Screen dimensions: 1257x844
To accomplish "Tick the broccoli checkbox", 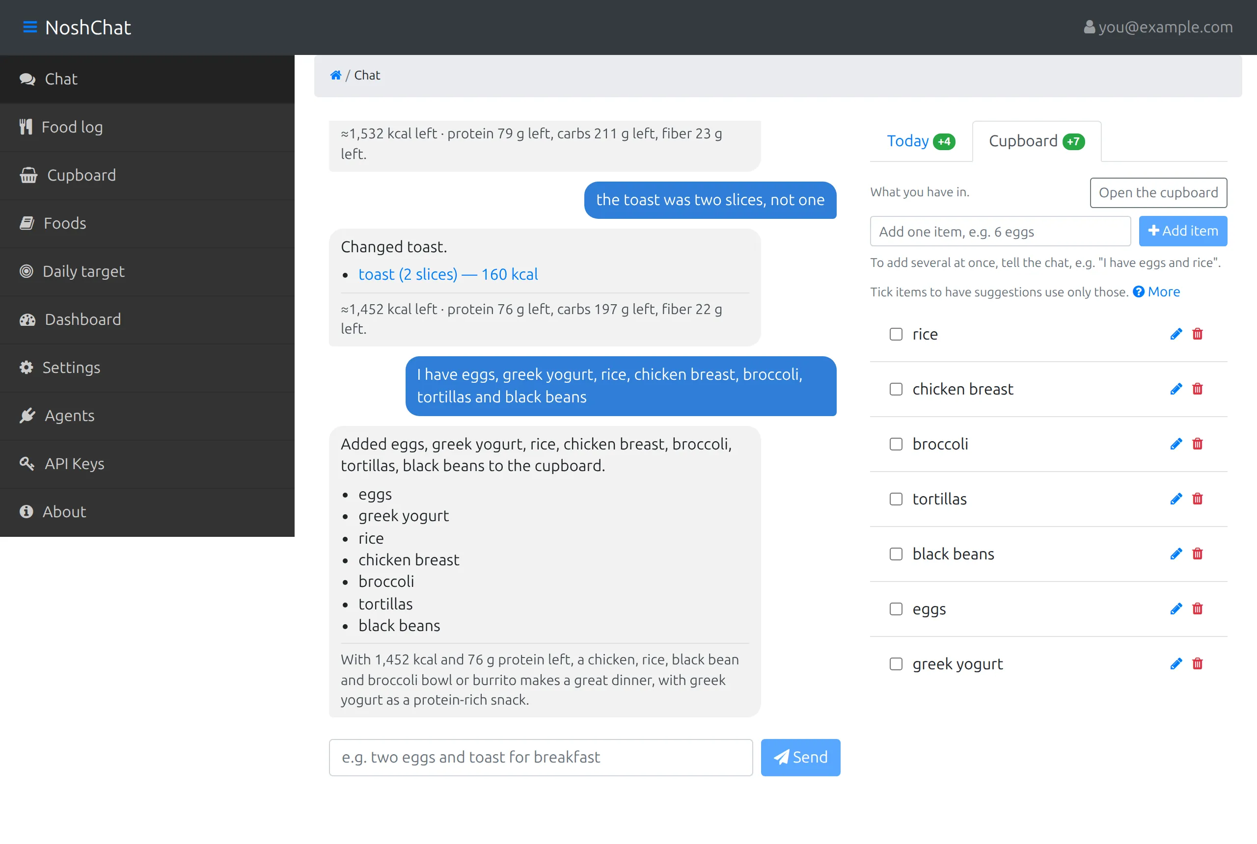I will click(x=896, y=444).
